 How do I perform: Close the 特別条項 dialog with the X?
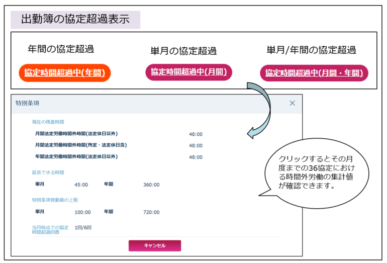pyautogui.click(x=292, y=103)
